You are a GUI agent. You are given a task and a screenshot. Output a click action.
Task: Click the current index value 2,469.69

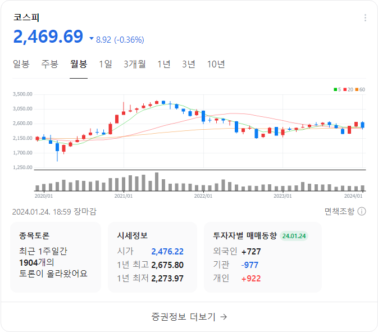pyautogui.click(x=48, y=37)
